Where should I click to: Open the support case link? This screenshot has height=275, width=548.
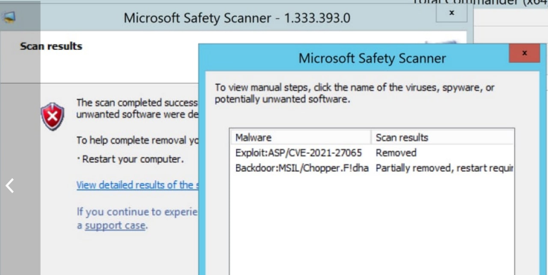pyautogui.click(x=115, y=225)
